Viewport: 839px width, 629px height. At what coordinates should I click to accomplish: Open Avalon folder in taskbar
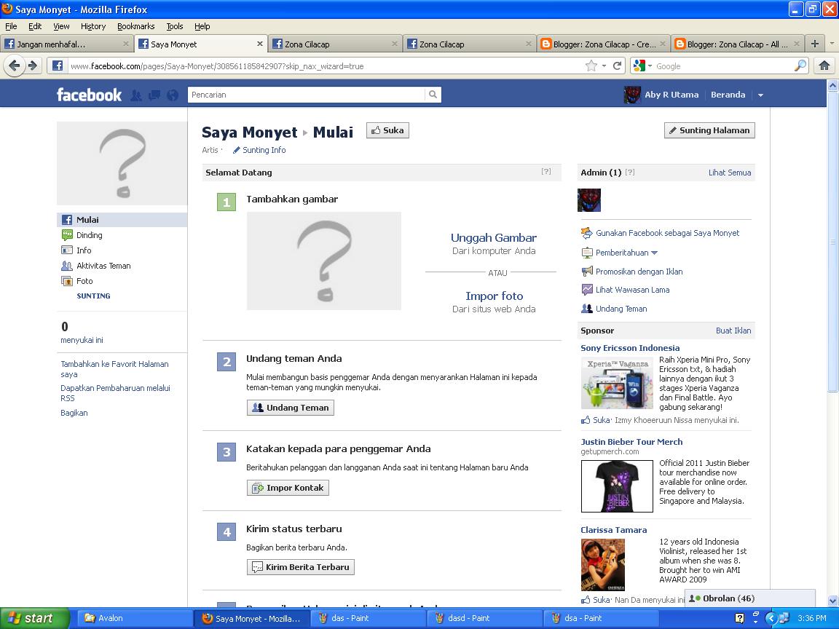coord(134,618)
